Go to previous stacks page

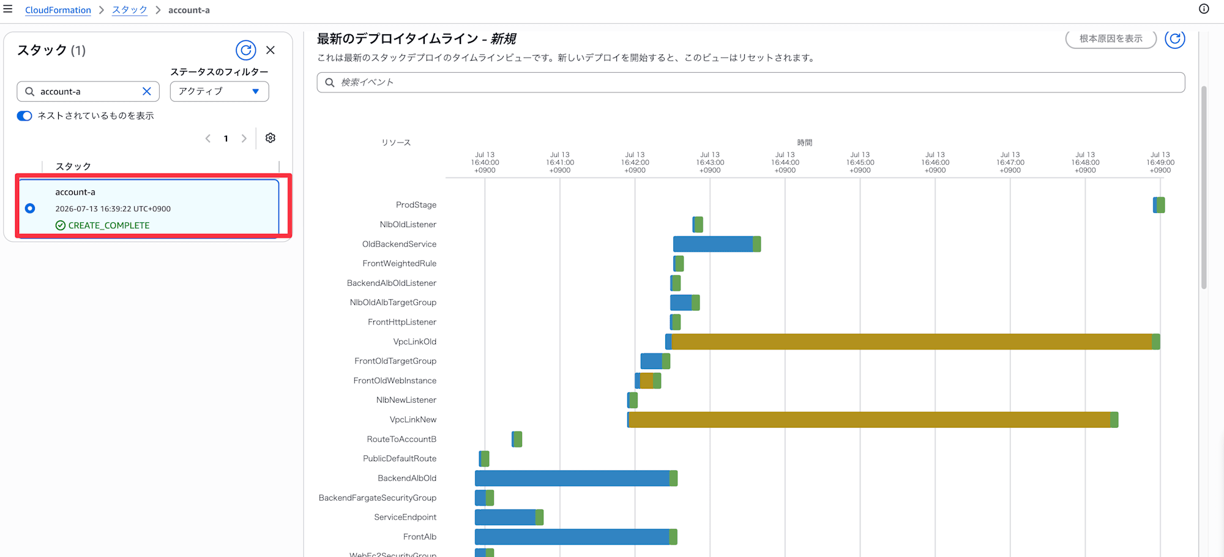pos(208,138)
